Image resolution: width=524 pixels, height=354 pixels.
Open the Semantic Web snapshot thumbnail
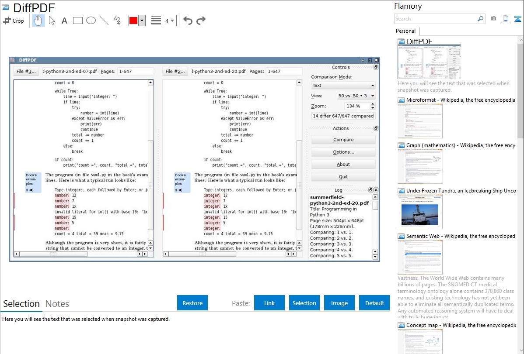click(x=420, y=257)
